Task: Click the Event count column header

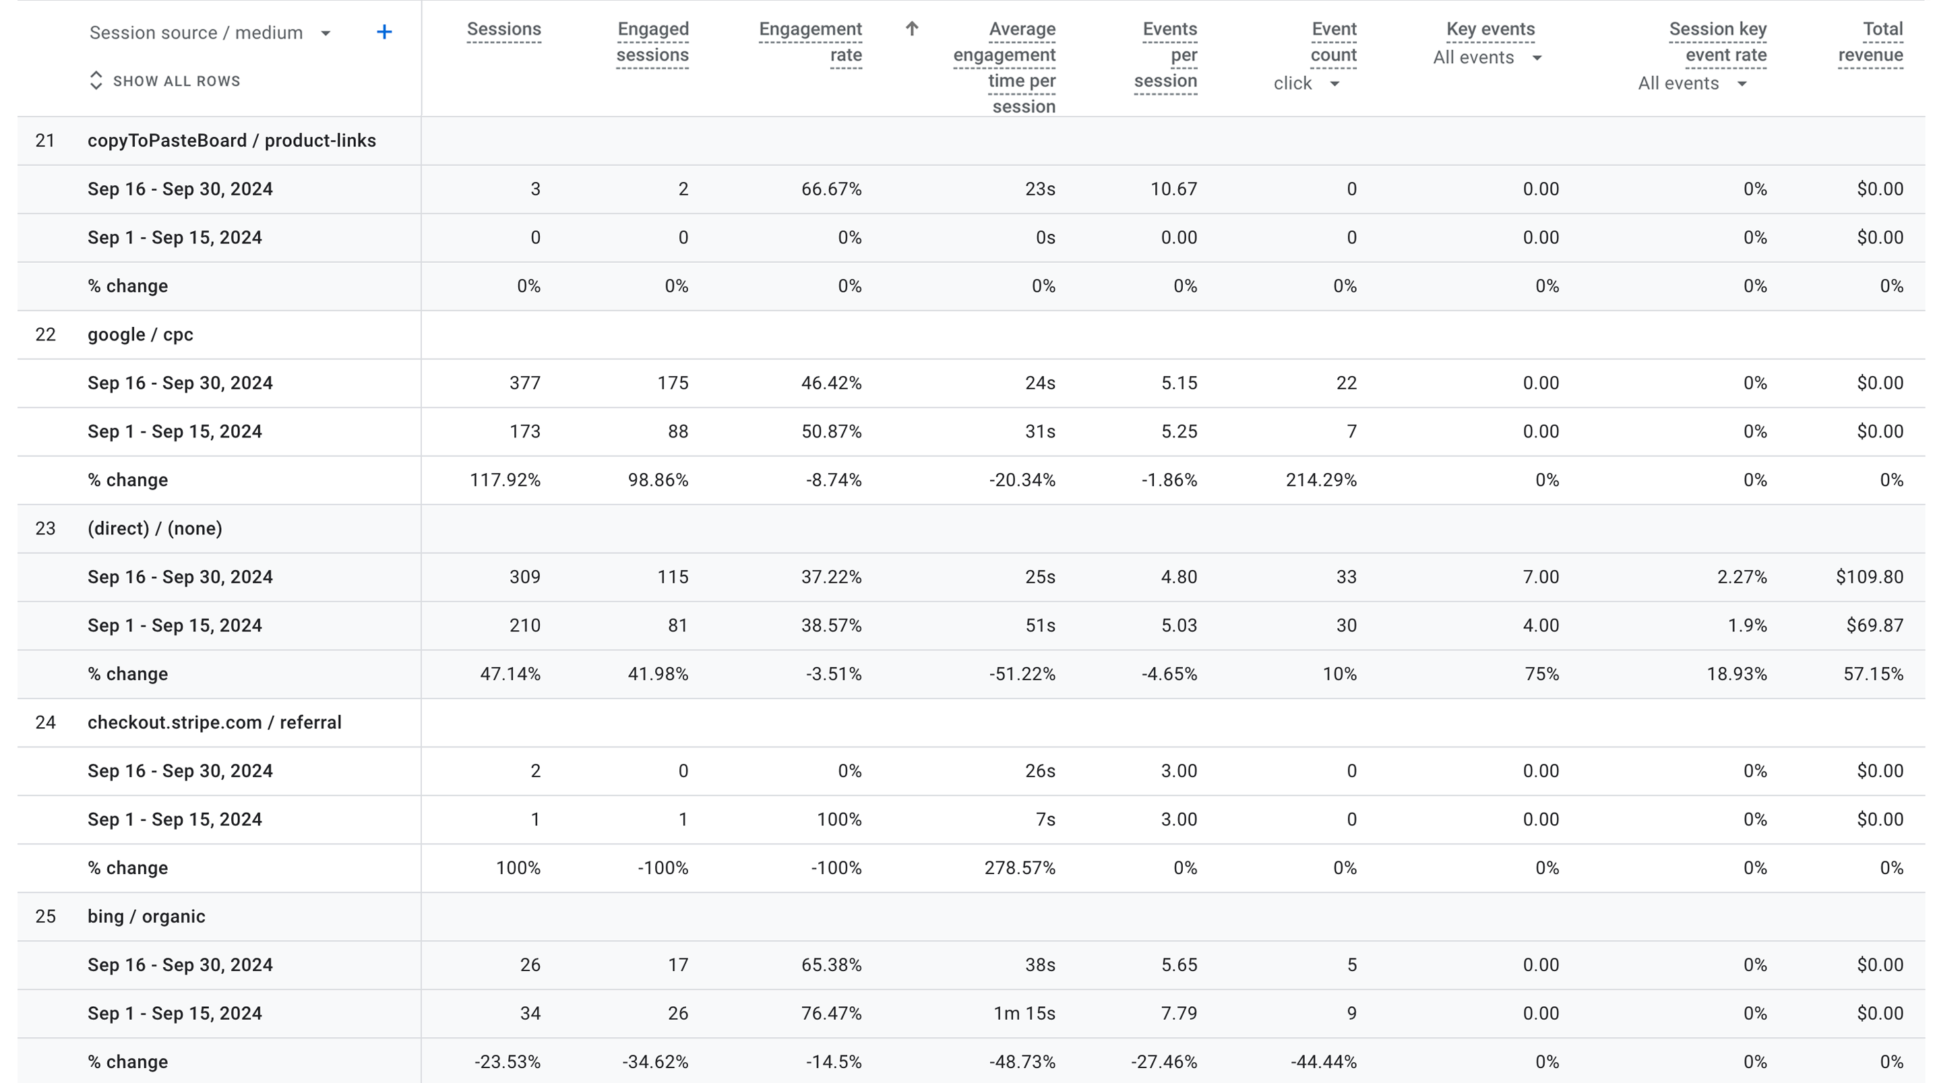Action: [1333, 41]
